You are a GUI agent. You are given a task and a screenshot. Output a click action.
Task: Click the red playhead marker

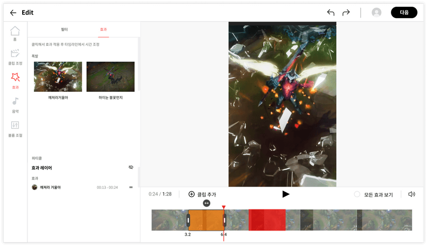click(224, 207)
